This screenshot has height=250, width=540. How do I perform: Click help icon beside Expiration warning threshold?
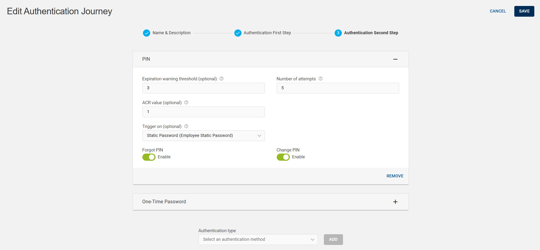click(221, 79)
